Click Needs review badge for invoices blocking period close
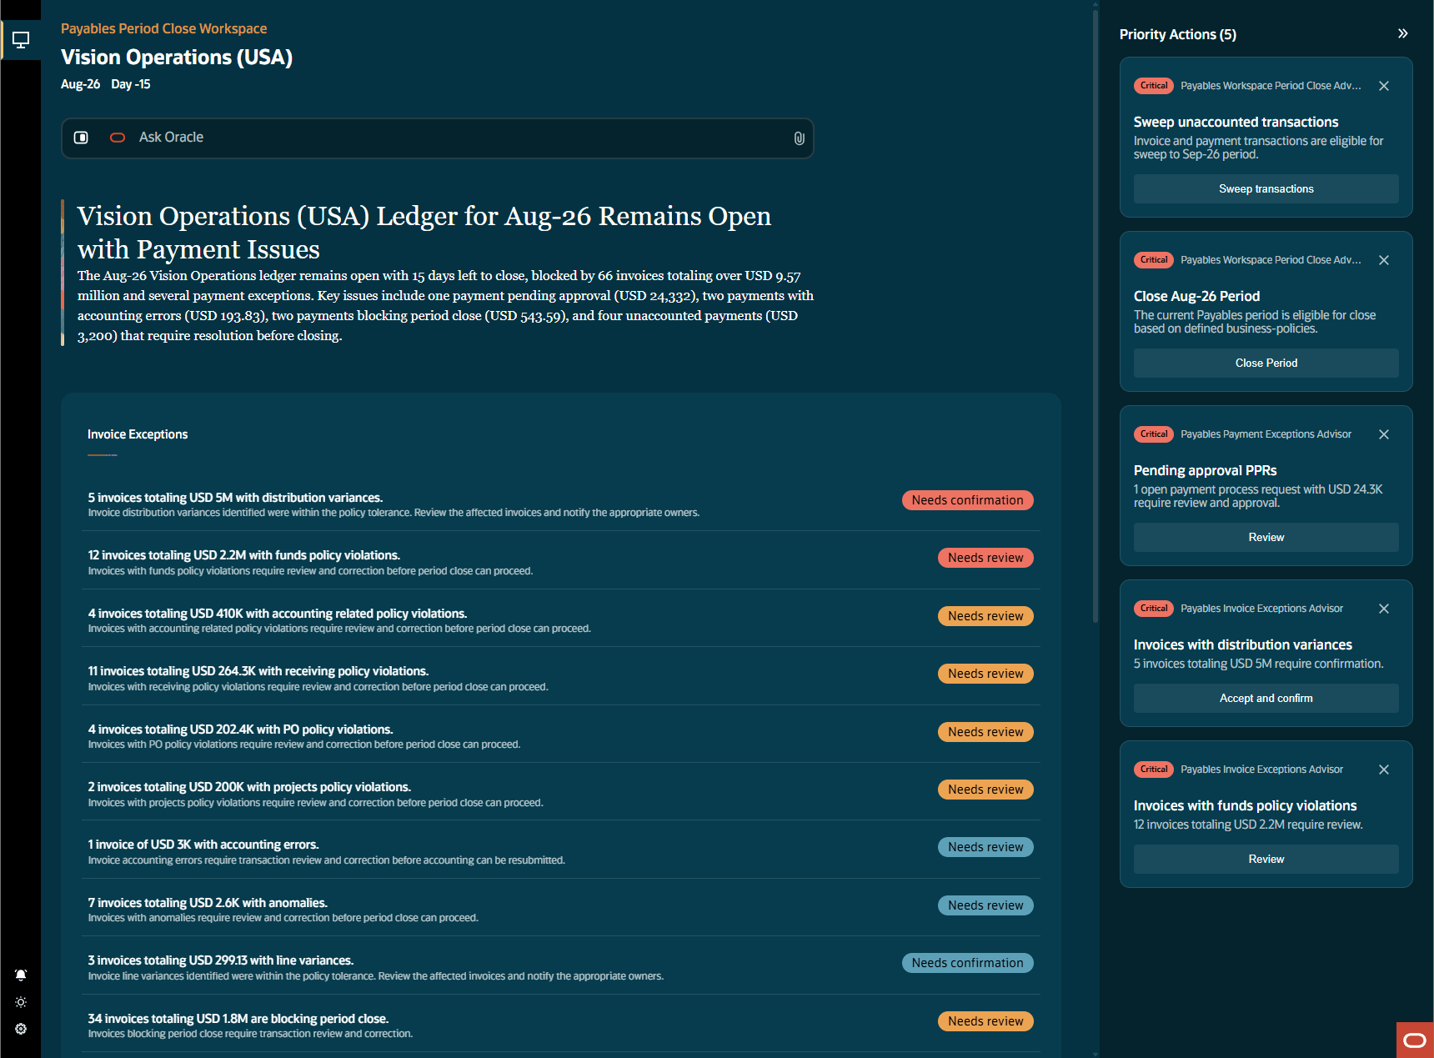1434x1058 pixels. click(985, 1021)
